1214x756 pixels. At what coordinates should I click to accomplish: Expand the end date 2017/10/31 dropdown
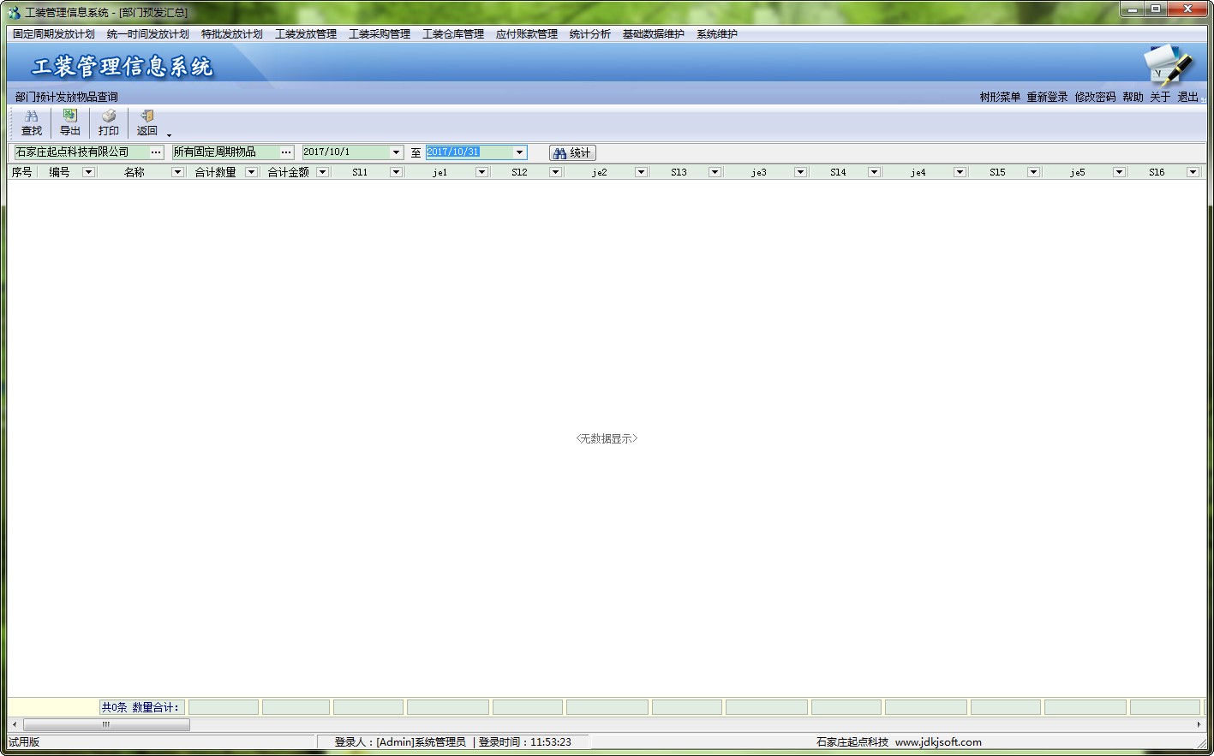(519, 152)
